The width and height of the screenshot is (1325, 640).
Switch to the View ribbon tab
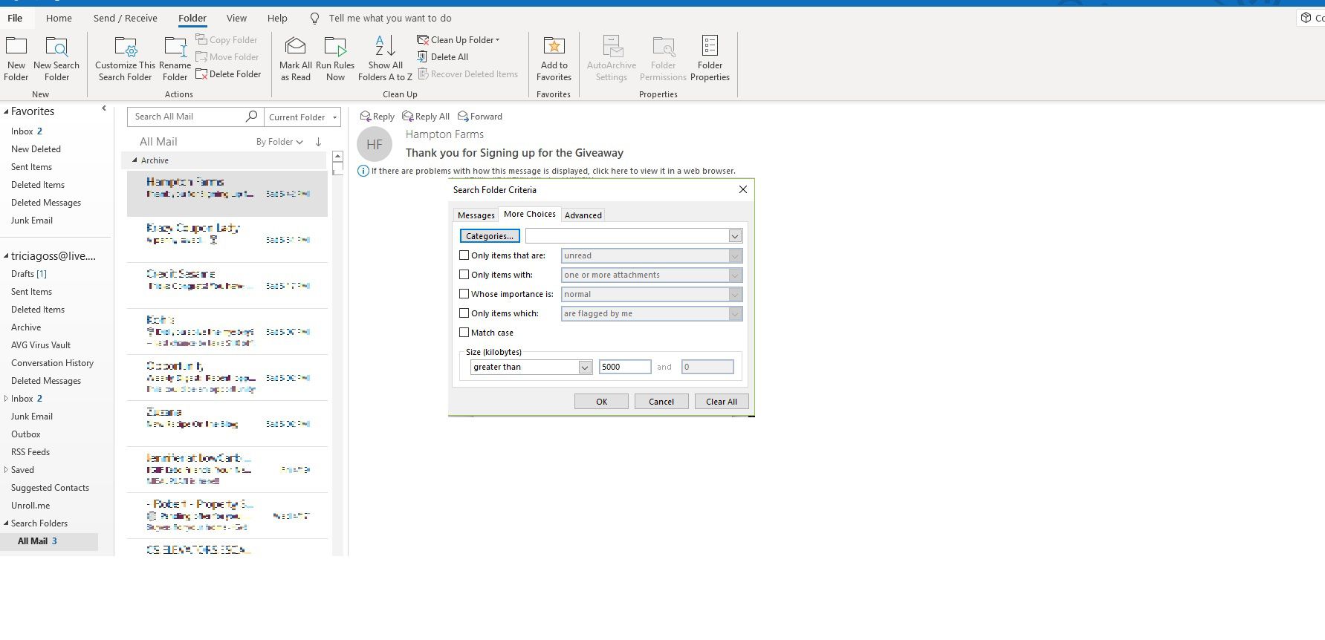click(x=236, y=18)
